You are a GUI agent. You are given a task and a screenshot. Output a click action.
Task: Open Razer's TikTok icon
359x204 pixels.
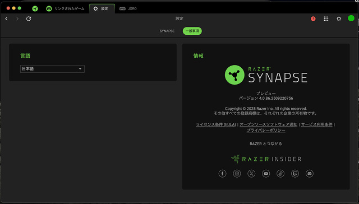280,174
